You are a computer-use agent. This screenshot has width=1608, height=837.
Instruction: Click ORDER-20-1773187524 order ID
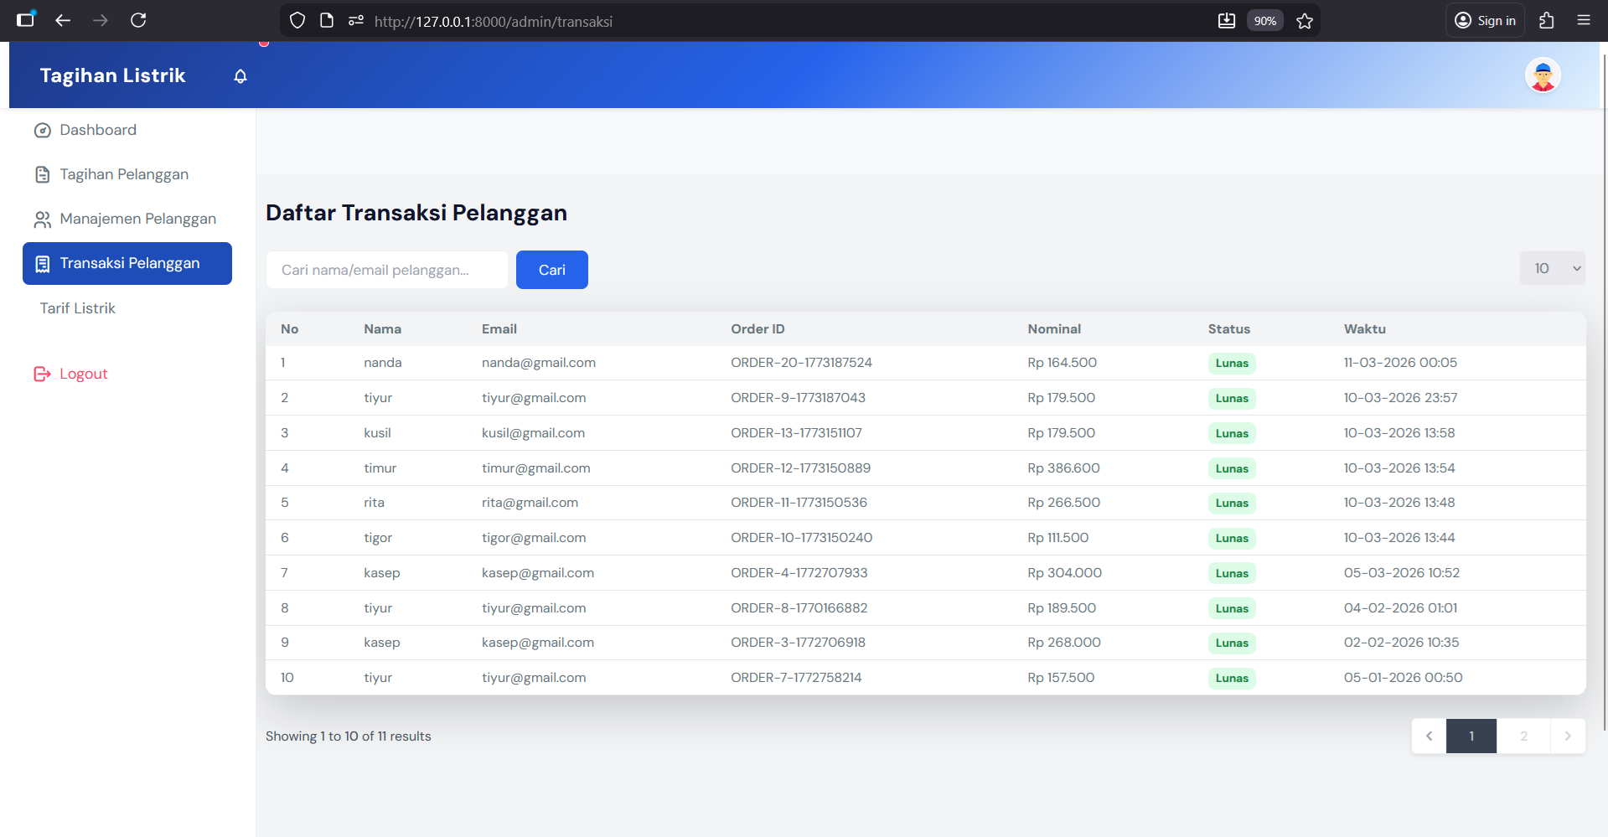click(x=801, y=363)
